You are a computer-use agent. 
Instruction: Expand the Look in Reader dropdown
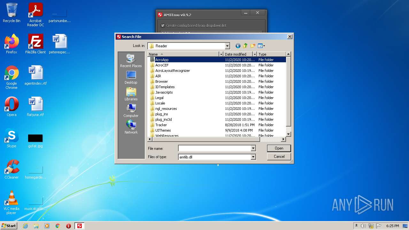pyautogui.click(x=227, y=46)
